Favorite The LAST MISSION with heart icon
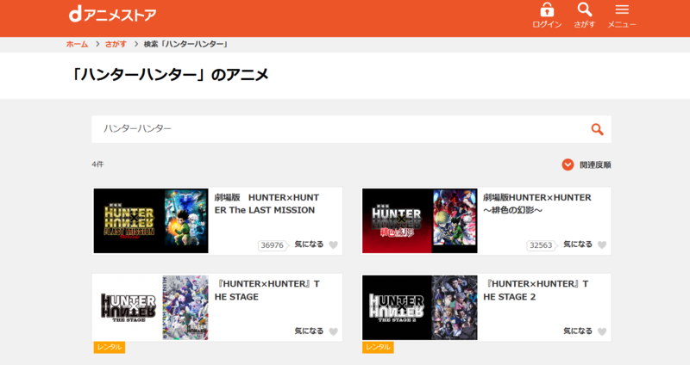The width and height of the screenshot is (690, 365). 334,245
